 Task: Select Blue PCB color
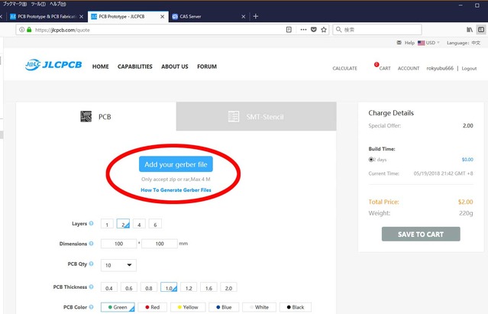tap(224, 307)
